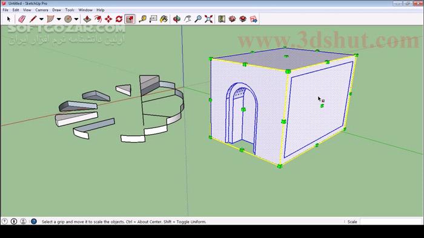Select the Zoom magnifier tool
Screen dimensions: 424x238
pos(198,19)
